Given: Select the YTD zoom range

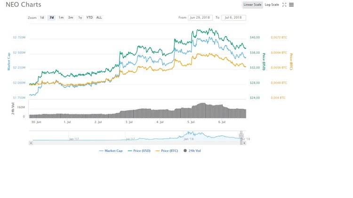Looking at the screenshot, I should [x=89, y=17].
